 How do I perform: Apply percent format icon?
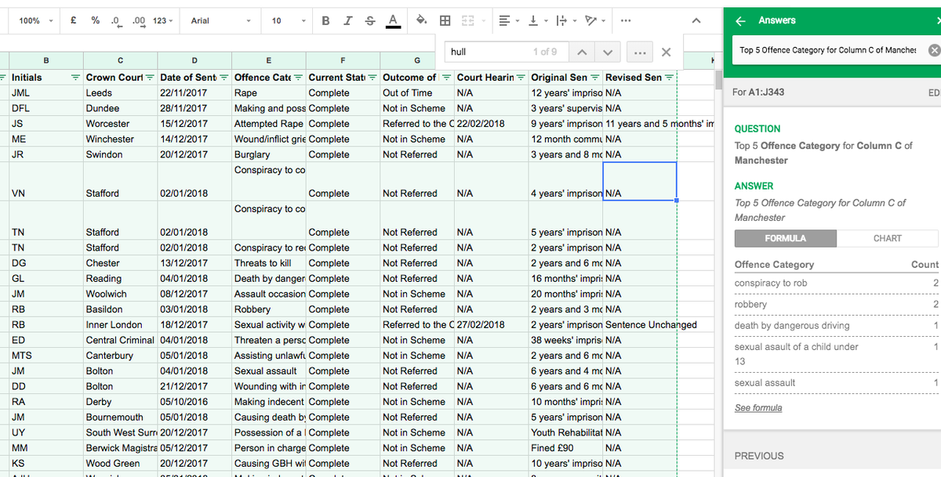(x=95, y=21)
